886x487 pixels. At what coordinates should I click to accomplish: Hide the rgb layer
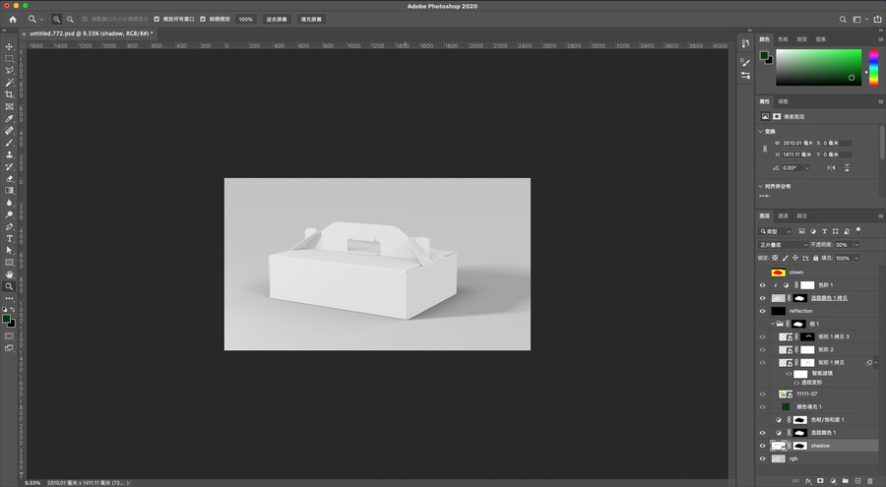pos(762,458)
